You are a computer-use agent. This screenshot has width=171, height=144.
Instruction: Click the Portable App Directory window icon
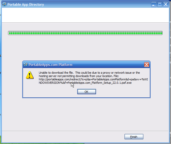4,4
